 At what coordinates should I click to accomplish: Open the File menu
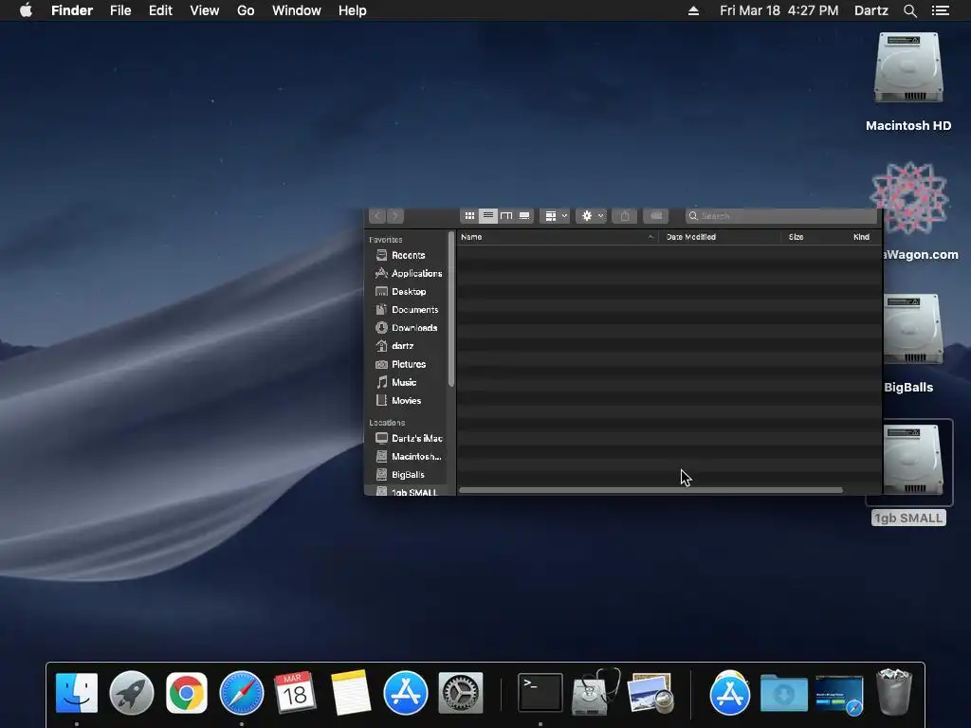tap(120, 10)
